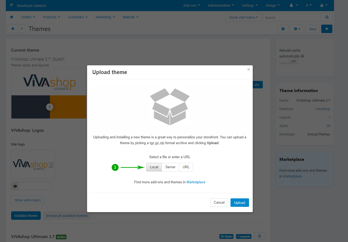The height and width of the screenshot is (242, 348).
Task: Open Marketplace link in dialog
Action: [x=196, y=182]
